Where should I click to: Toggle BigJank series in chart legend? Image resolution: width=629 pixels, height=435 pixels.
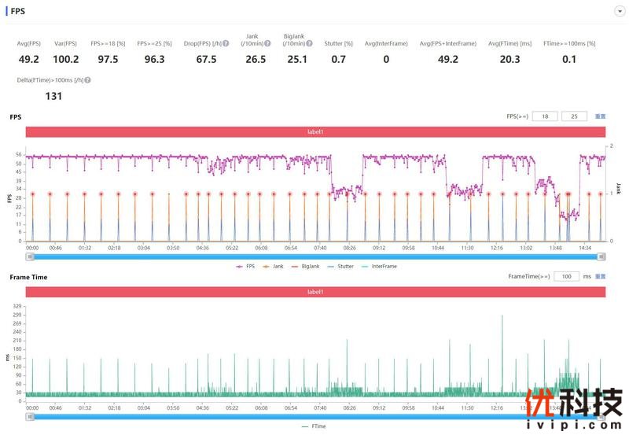click(x=307, y=267)
